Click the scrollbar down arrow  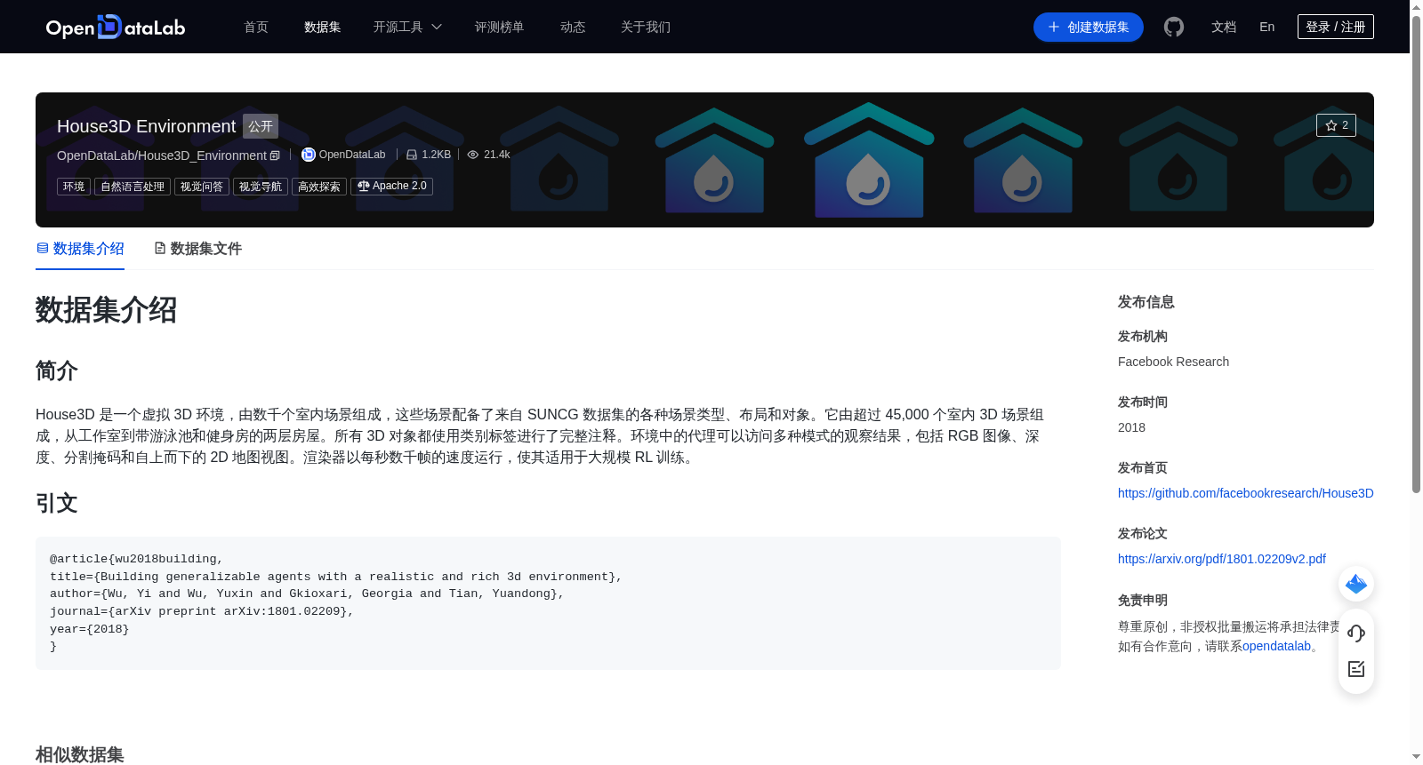[1416, 758]
